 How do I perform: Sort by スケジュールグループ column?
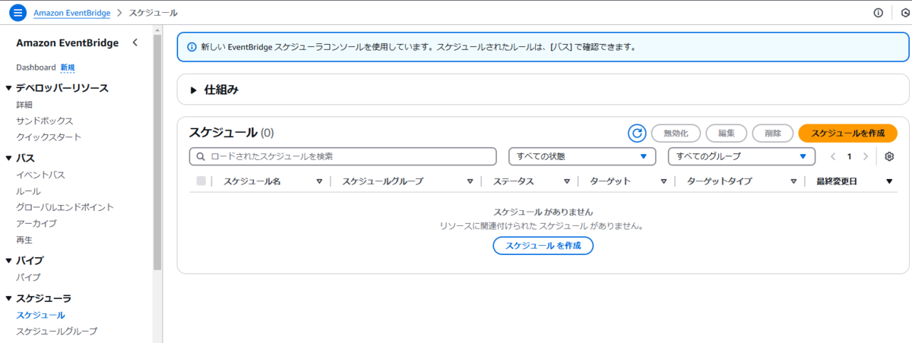point(470,181)
